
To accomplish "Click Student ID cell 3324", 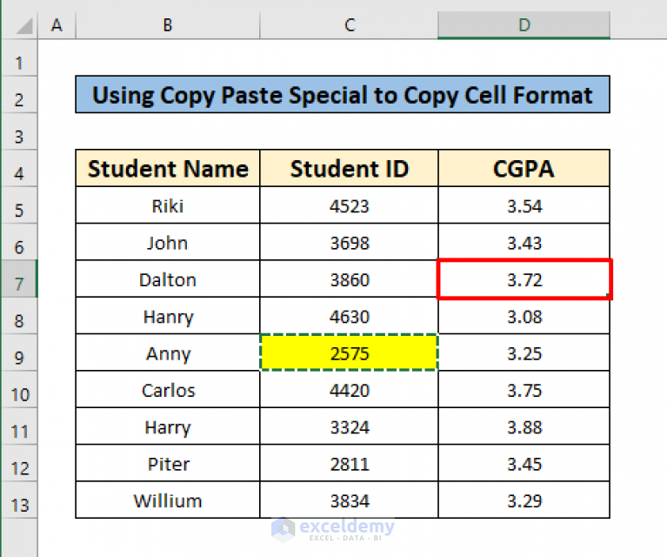I will [x=349, y=426].
